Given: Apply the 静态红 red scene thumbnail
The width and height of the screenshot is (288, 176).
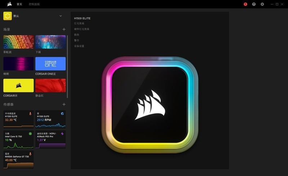Looking at the screenshot, I should pos(50,85).
